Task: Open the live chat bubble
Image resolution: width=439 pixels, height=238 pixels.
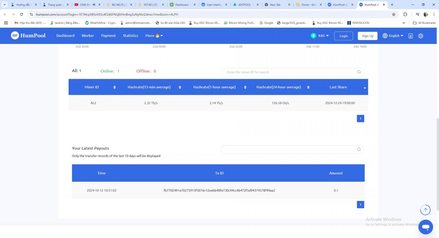Action: click(426, 227)
